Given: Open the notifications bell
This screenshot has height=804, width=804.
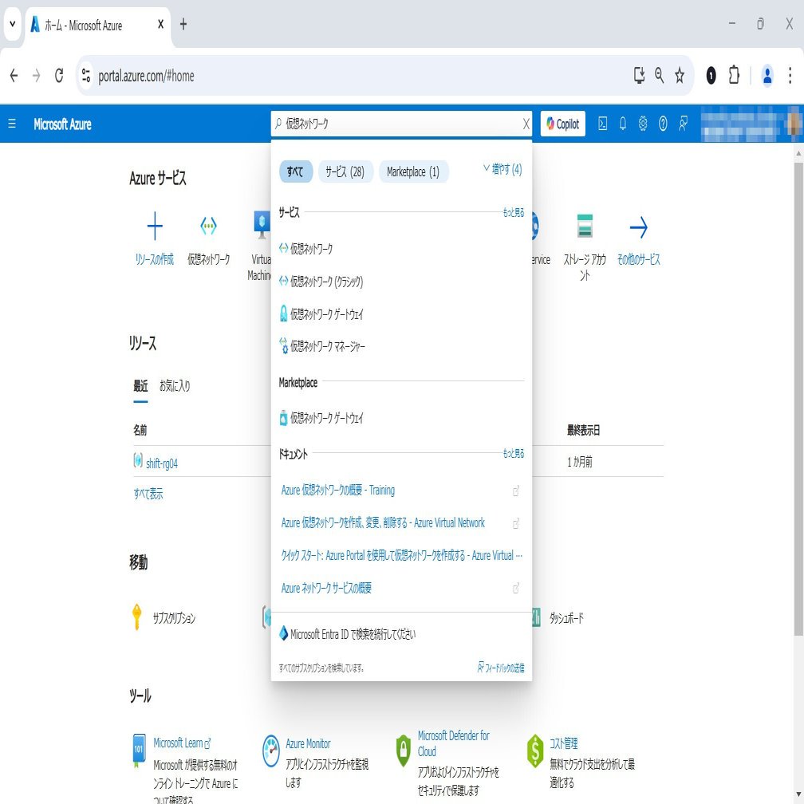Looking at the screenshot, I should pos(622,124).
